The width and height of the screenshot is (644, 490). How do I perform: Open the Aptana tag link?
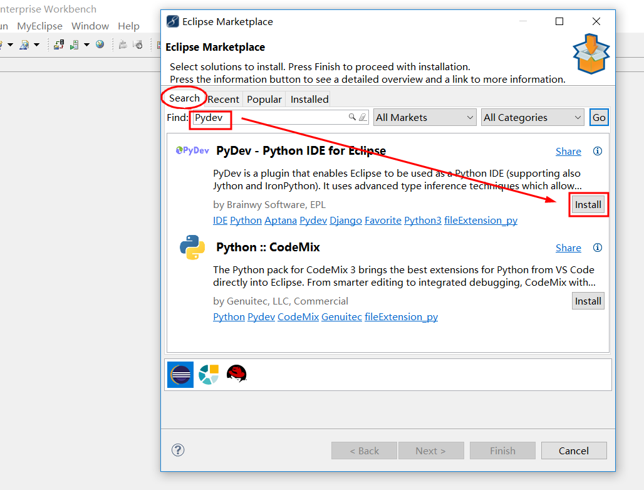click(281, 221)
